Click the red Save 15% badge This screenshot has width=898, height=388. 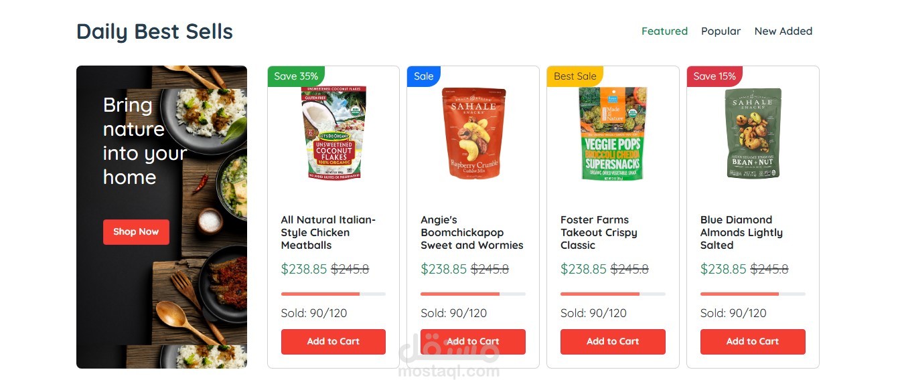point(715,76)
